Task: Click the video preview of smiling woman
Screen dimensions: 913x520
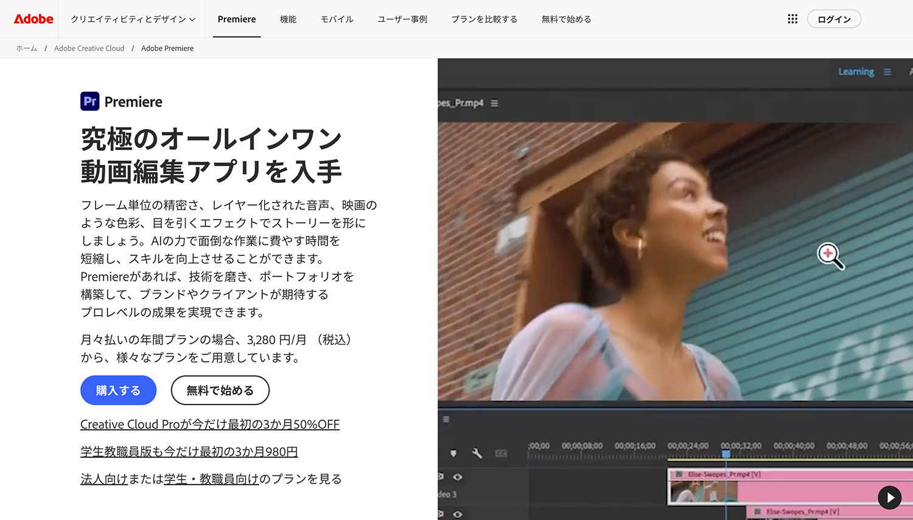Action: [x=675, y=262]
